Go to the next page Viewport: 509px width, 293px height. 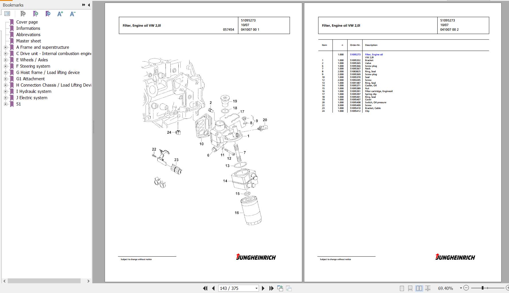263,288
